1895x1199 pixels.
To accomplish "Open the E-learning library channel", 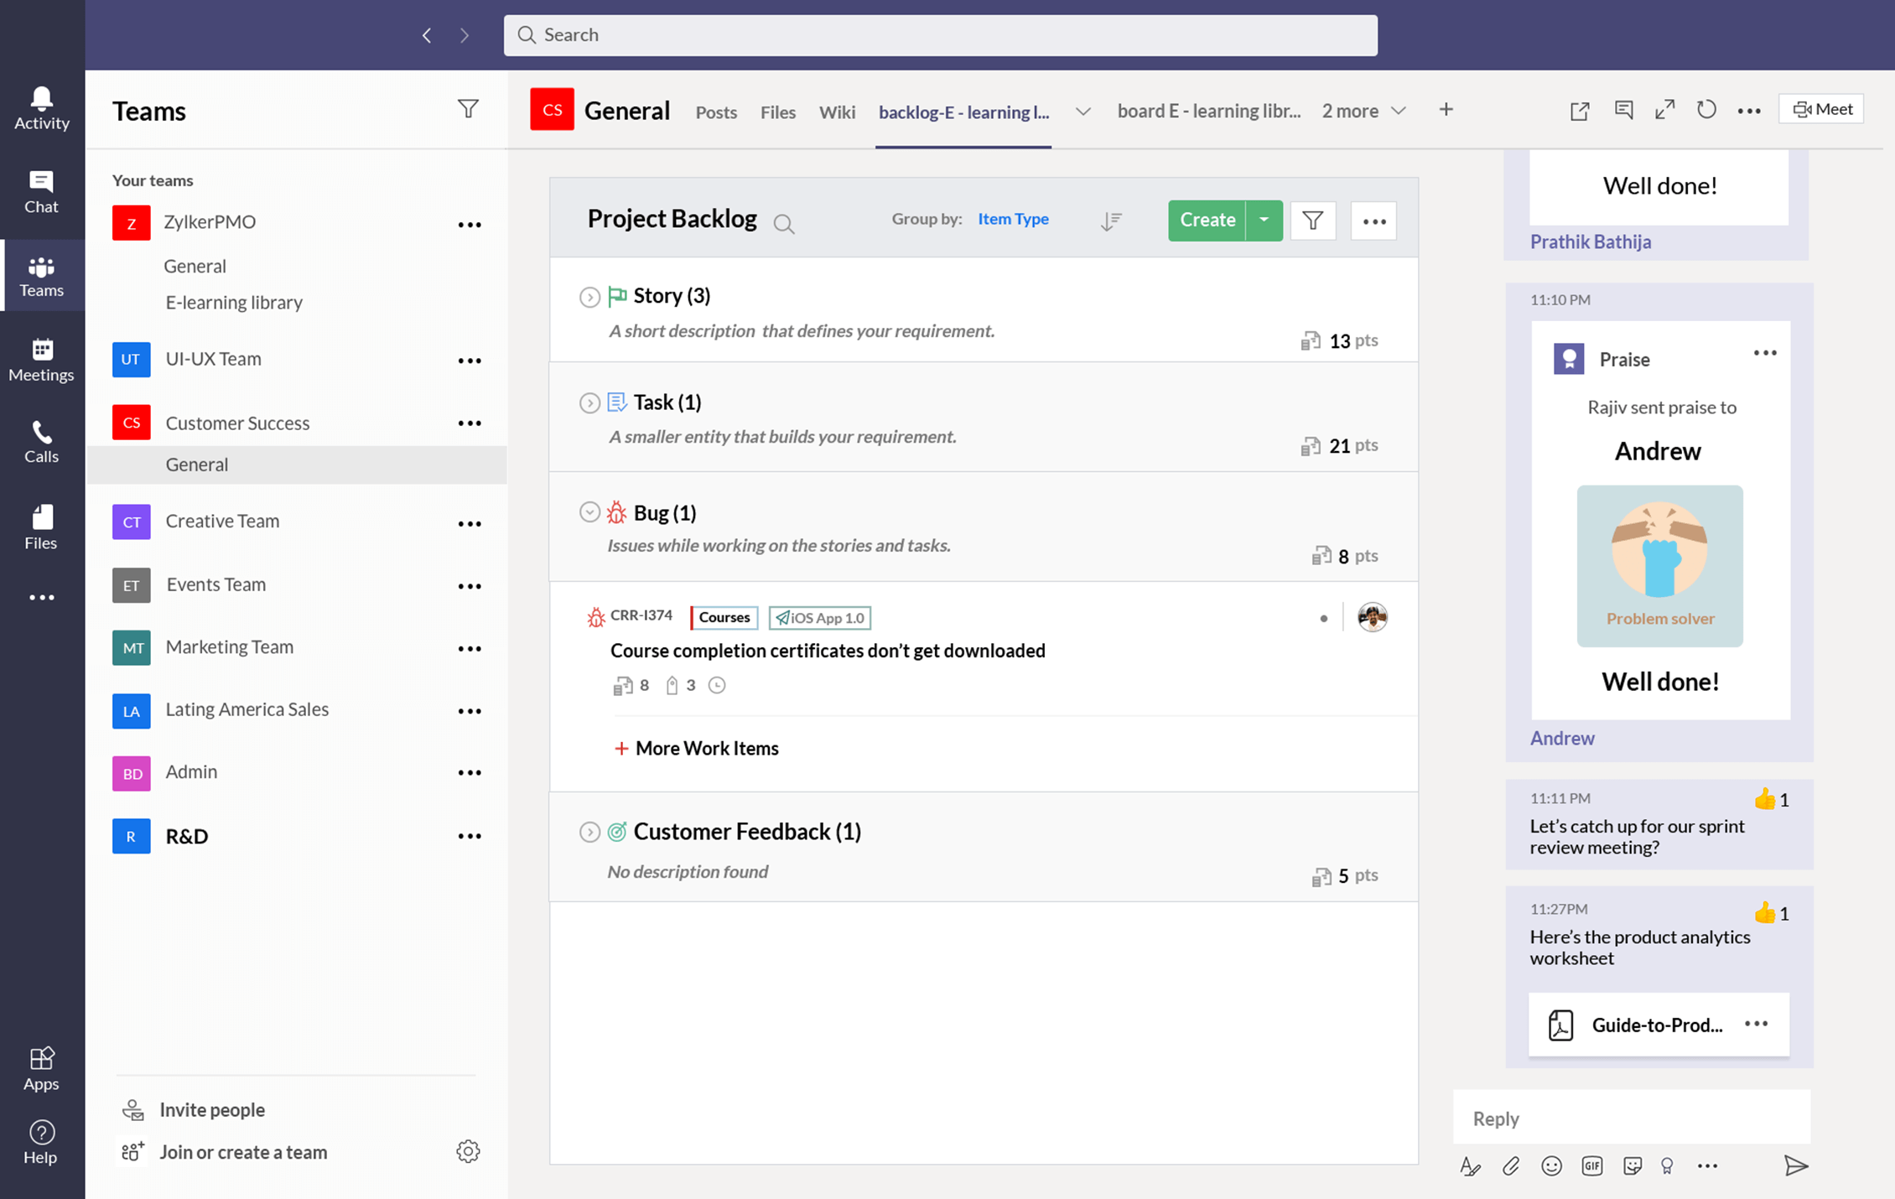I will [x=234, y=302].
